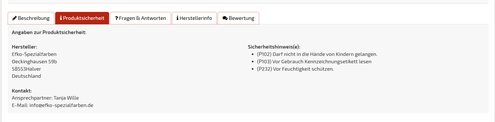The width and height of the screenshot is (495, 122).
Task: Switch to the Fragen & Antworten tab
Action: pyautogui.click(x=142, y=18)
